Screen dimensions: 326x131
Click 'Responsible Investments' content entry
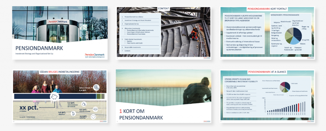pos(133,47)
